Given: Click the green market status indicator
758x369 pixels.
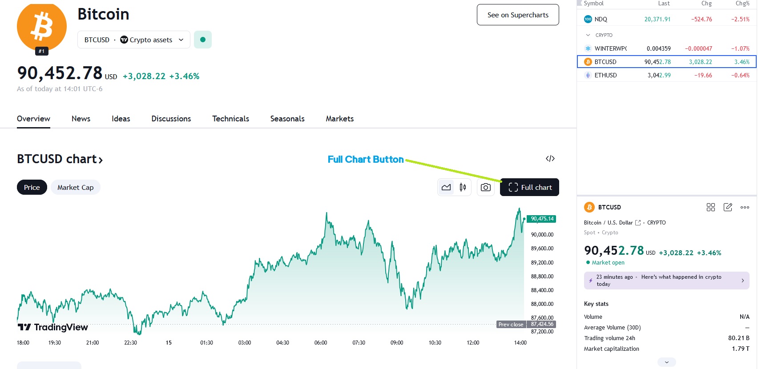Looking at the screenshot, I should coord(203,40).
